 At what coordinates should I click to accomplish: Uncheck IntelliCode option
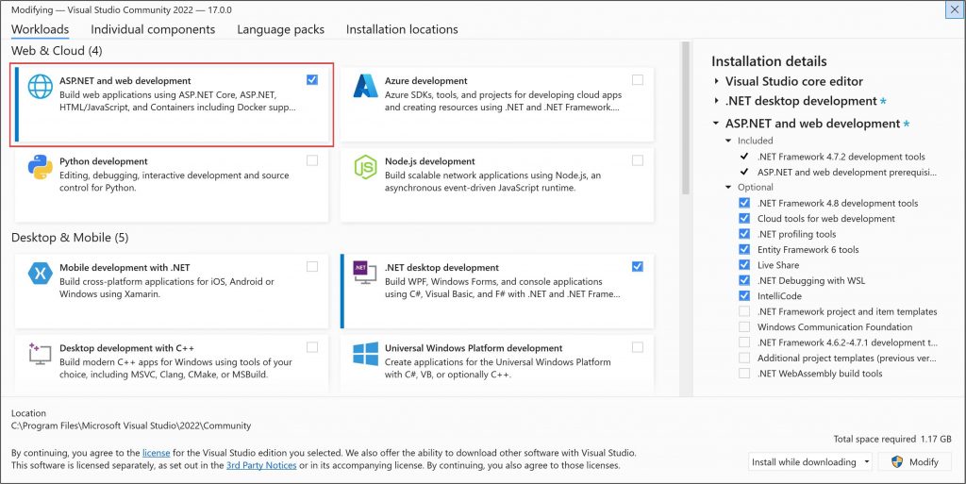(x=744, y=295)
